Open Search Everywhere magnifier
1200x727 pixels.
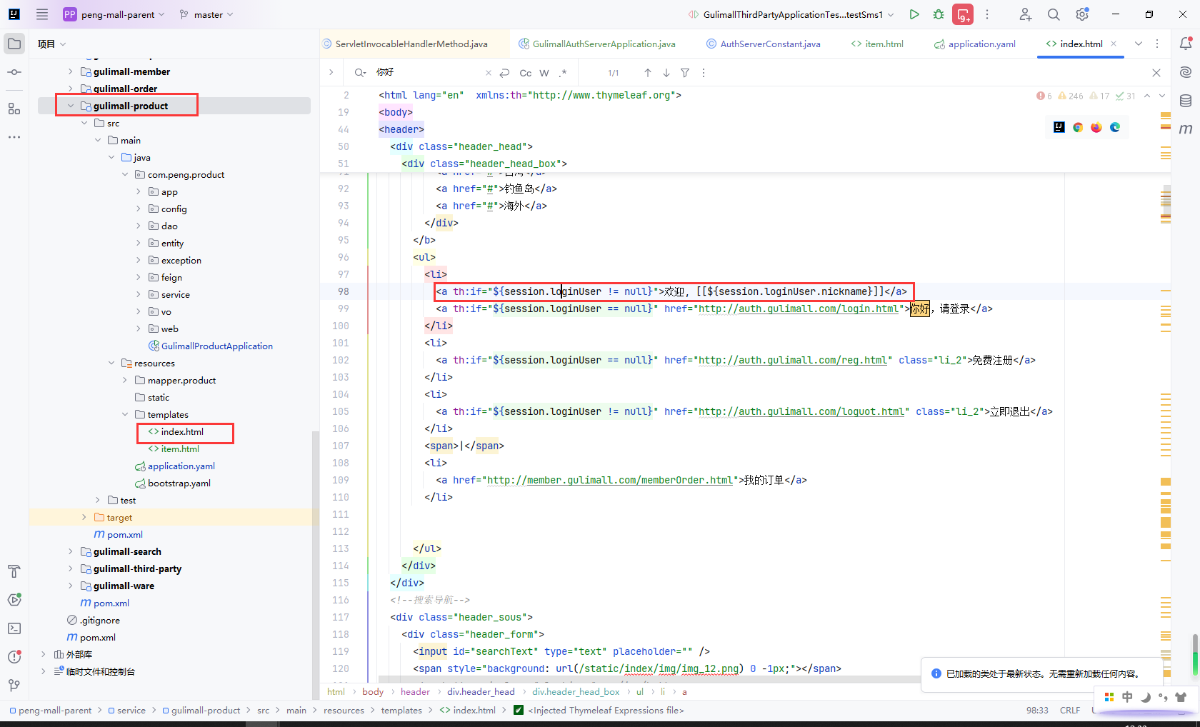pyautogui.click(x=1054, y=14)
